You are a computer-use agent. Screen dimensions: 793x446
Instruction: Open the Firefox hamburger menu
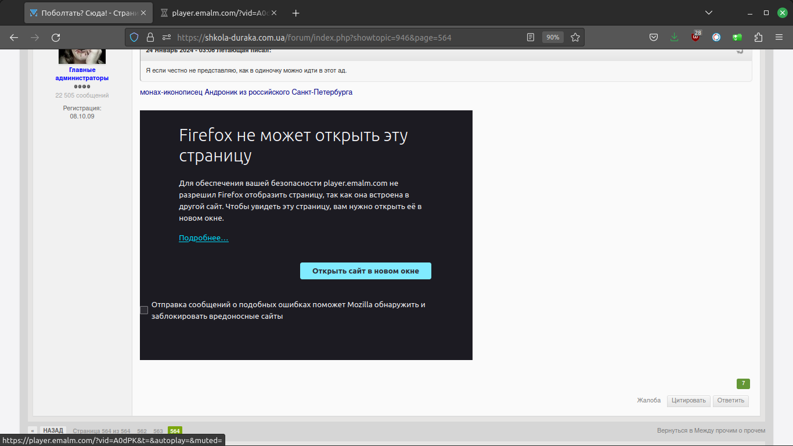779,37
